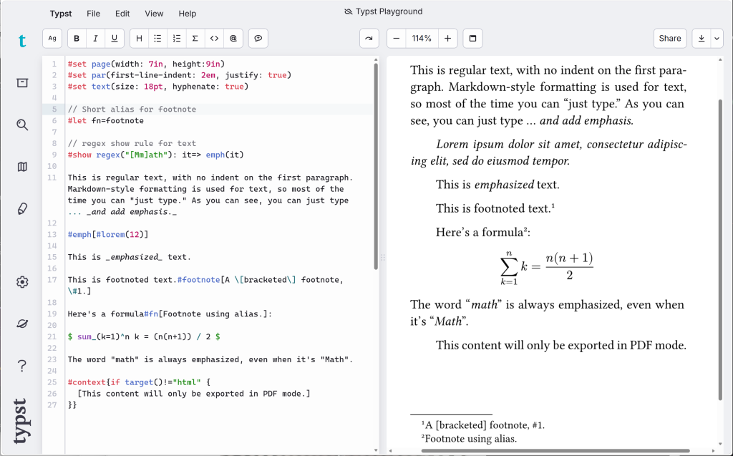Open the View menu
Viewport: 733px width, 456px height.
coord(154,14)
